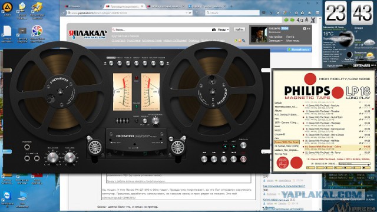Open a new browser tab with the plus button
Screen dimensions: 377x212
coord(232,6)
